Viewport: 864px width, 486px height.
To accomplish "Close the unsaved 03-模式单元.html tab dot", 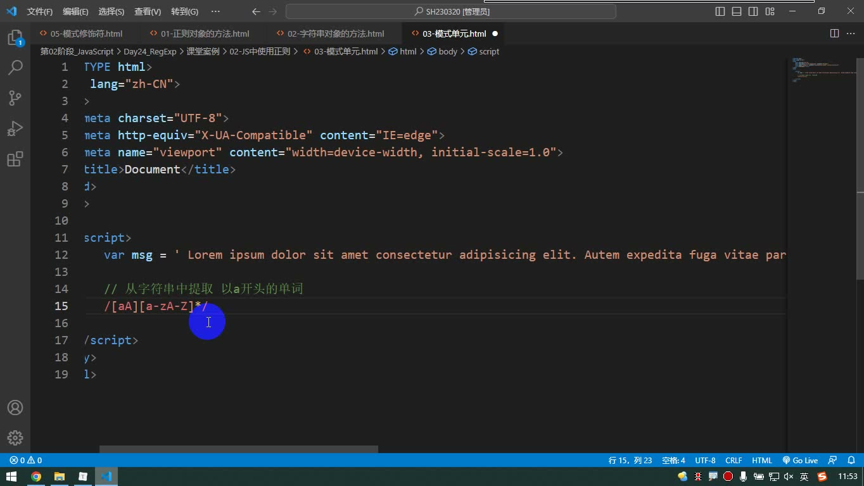I will [495, 34].
